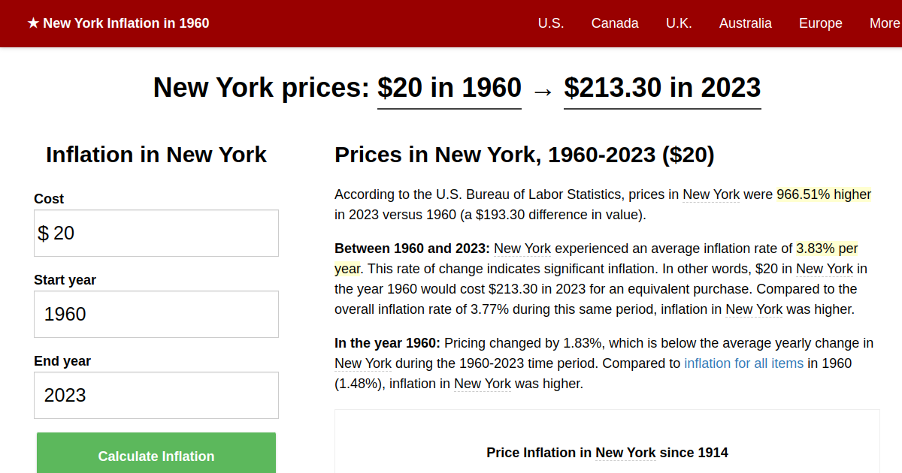This screenshot has height=473, width=902.
Task: Click the "$213.30 in 2023" underlined link
Action: tap(662, 88)
